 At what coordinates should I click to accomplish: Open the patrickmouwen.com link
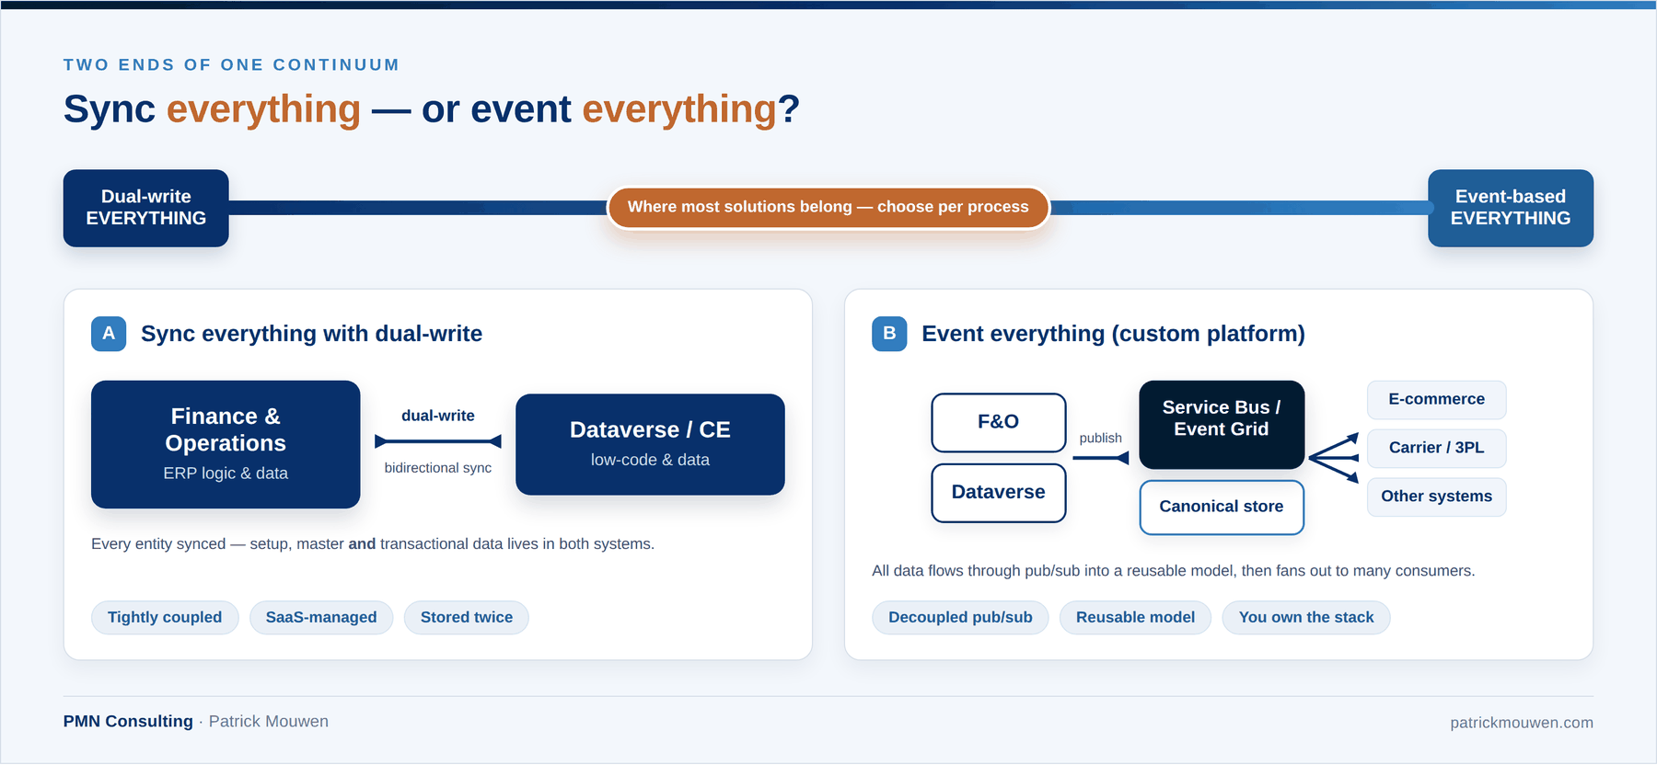[x=1522, y=723]
